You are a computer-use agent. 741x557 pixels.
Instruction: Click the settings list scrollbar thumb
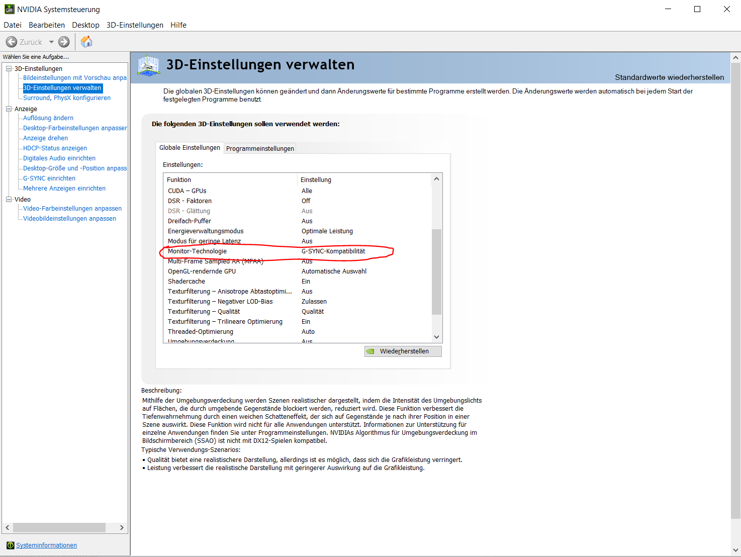point(436,272)
